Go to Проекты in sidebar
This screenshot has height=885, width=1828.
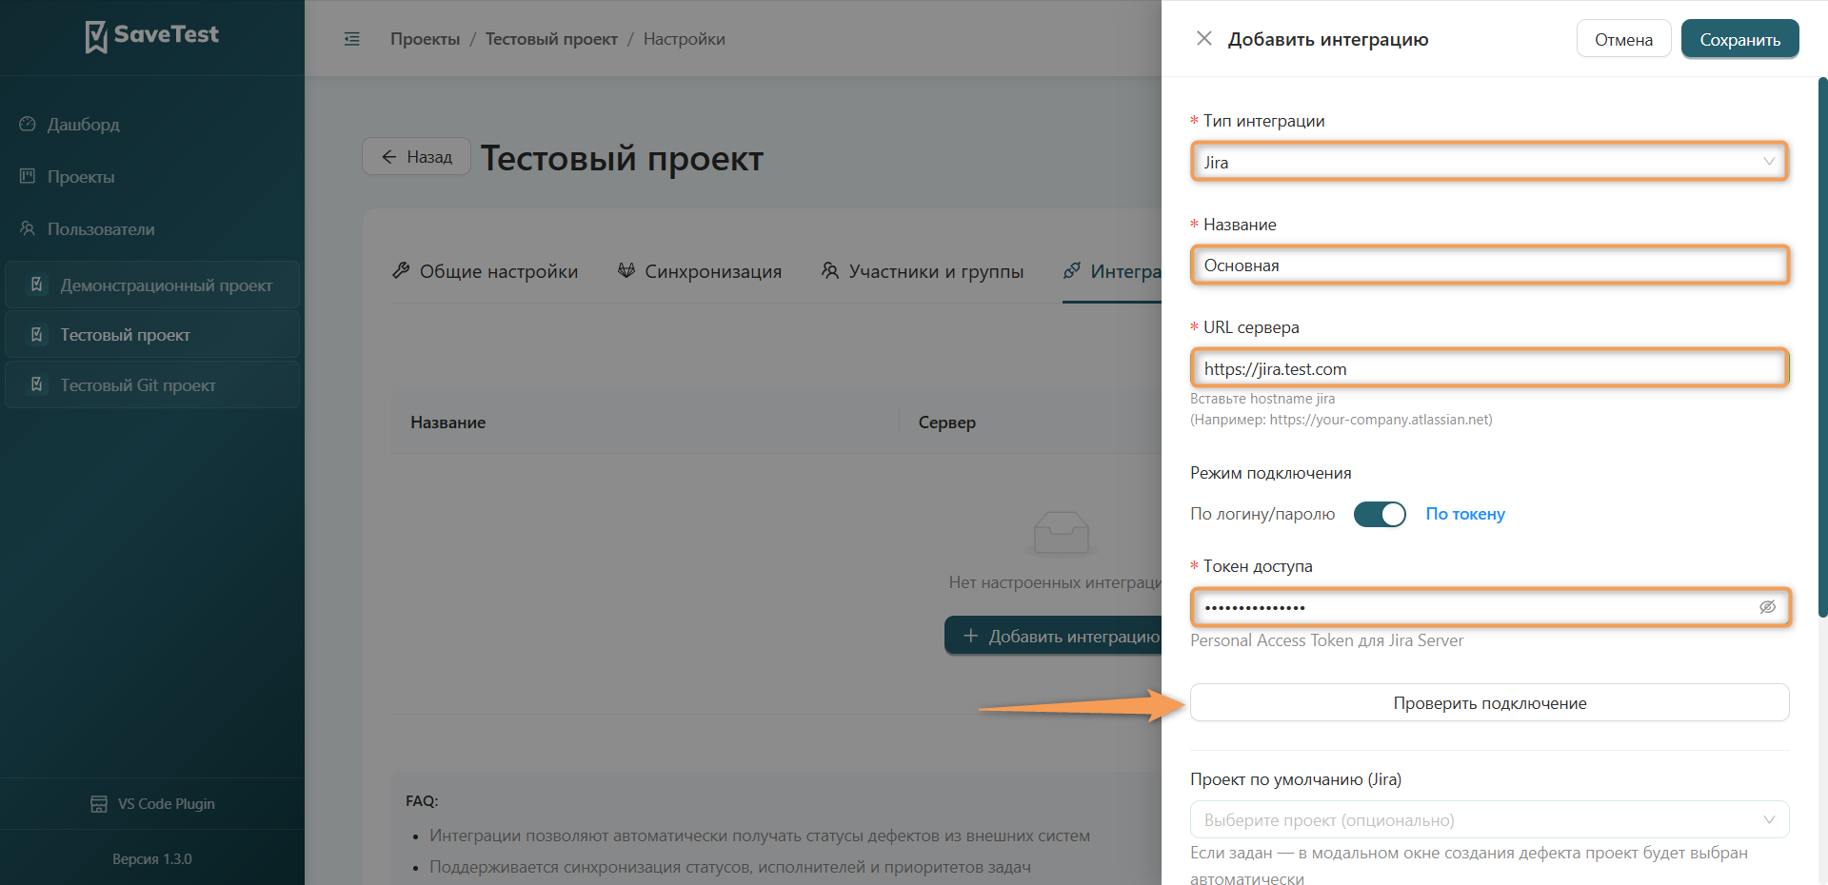coord(81,177)
